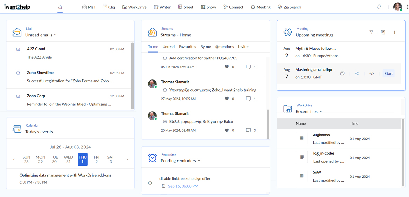Open Sheet from top navigation
The width and height of the screenshot is (409, 197).
[186, 7]
